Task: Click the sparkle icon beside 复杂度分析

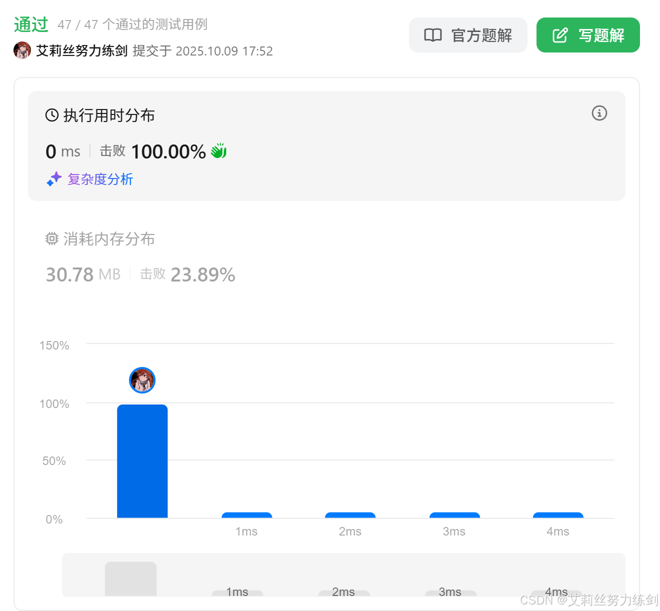Action: [54, 179]
